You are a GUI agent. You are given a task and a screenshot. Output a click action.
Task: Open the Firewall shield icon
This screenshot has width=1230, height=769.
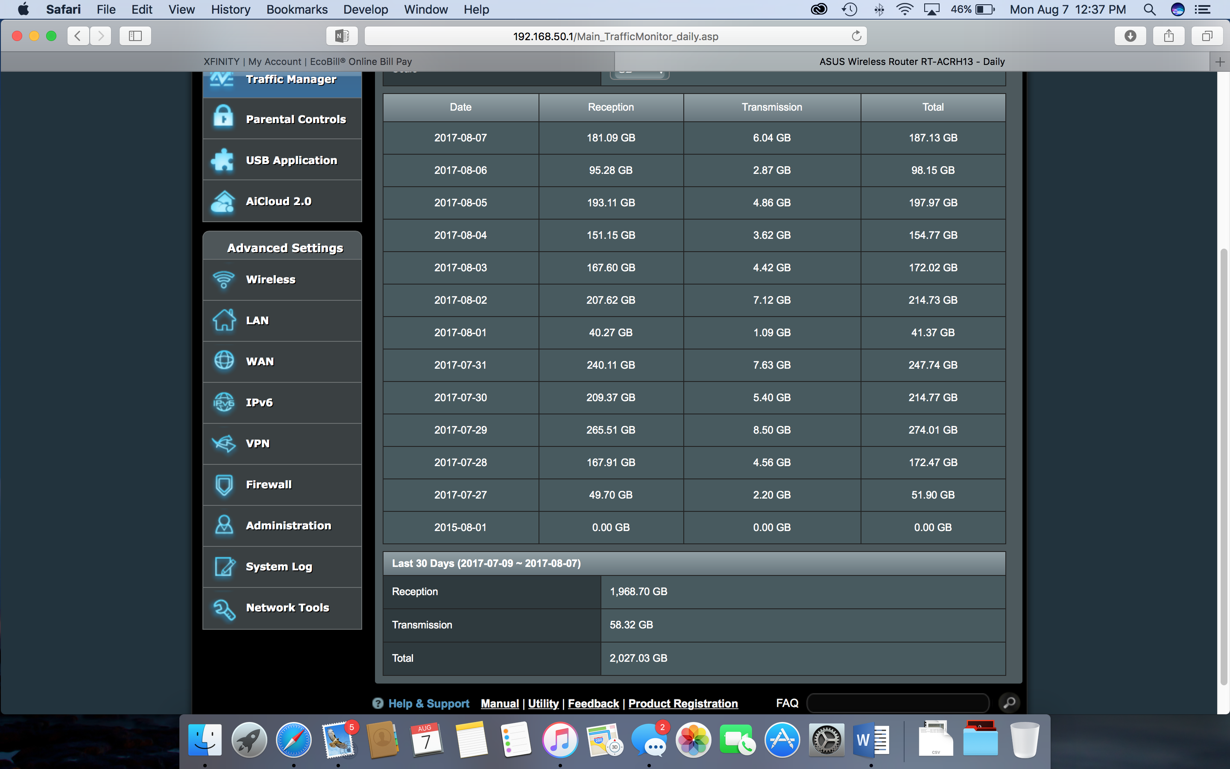(224, 484)
